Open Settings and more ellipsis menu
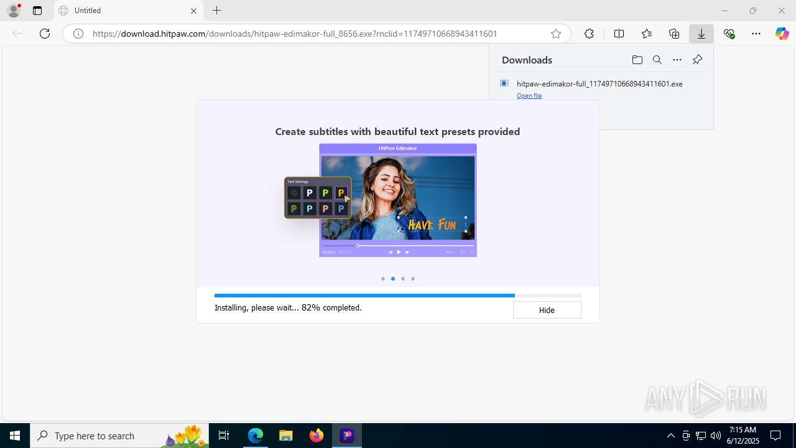 756,34
